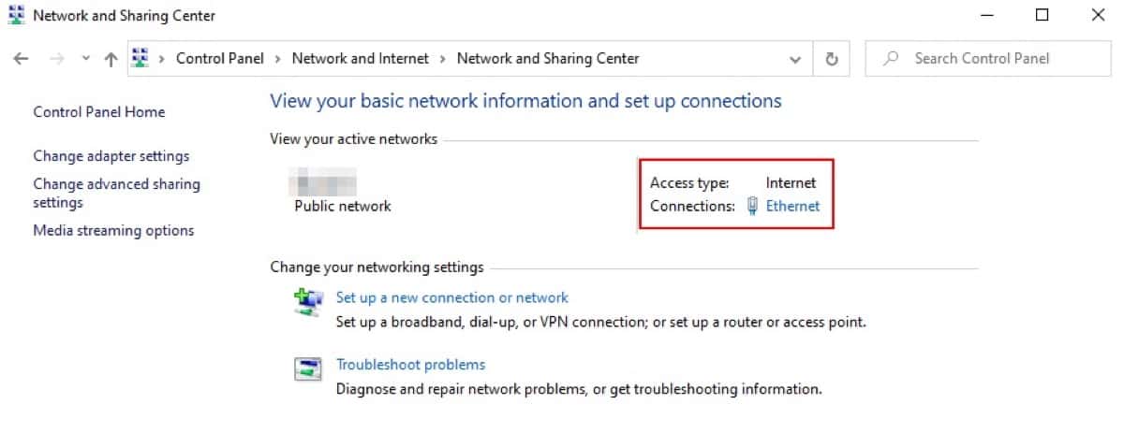Open the Recent locations dropdown arrow
The width and height of the screenshot is (1124, 433).
click(x=85, y=59)
